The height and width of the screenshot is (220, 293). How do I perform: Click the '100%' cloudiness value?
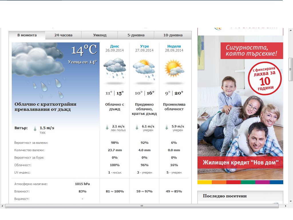pos(115,165)
